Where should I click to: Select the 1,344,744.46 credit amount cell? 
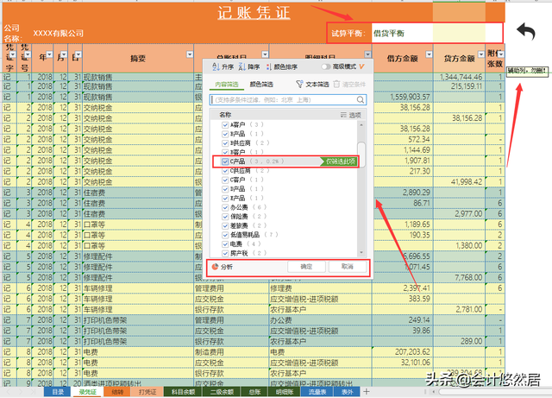(459, 77)
